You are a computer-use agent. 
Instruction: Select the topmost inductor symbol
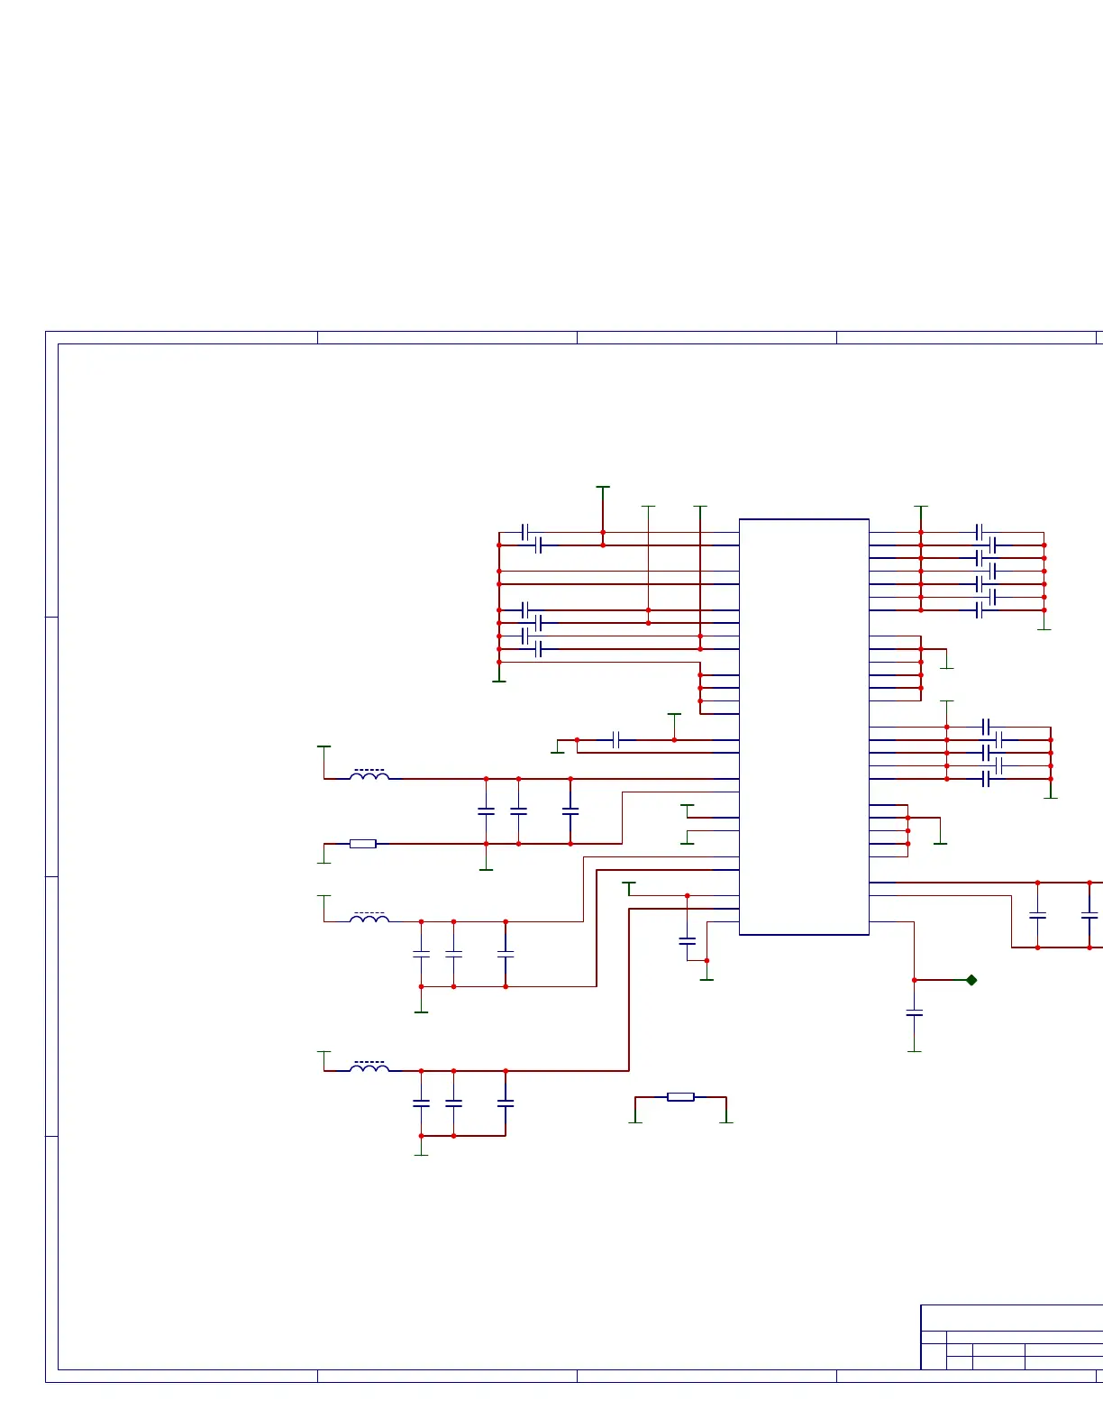[369, 774]
